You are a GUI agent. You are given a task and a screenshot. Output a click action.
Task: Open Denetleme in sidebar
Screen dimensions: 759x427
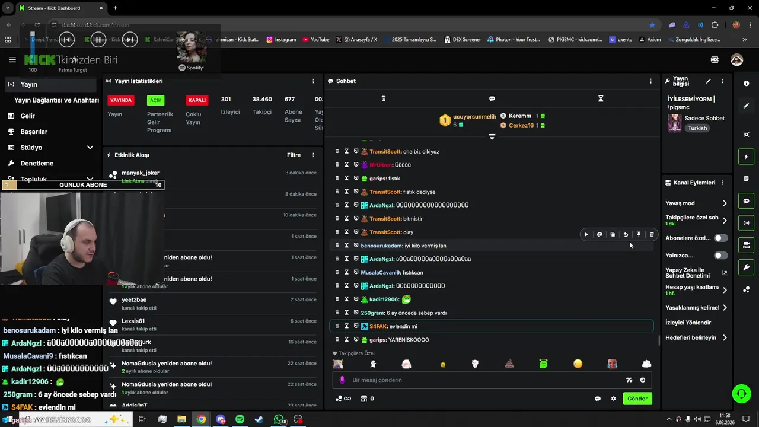point(37,163)
